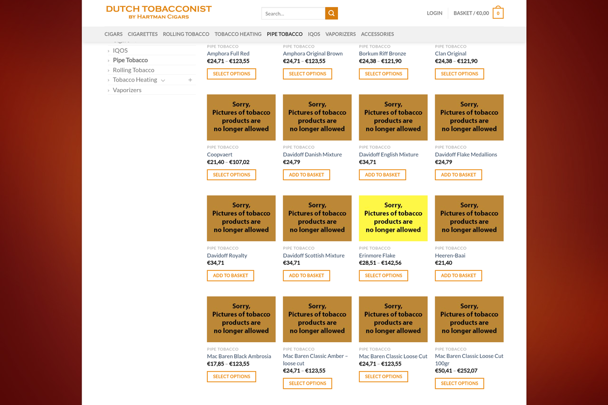
Task: Open the Amphora Full Red product link
Action: pos(228,54)
